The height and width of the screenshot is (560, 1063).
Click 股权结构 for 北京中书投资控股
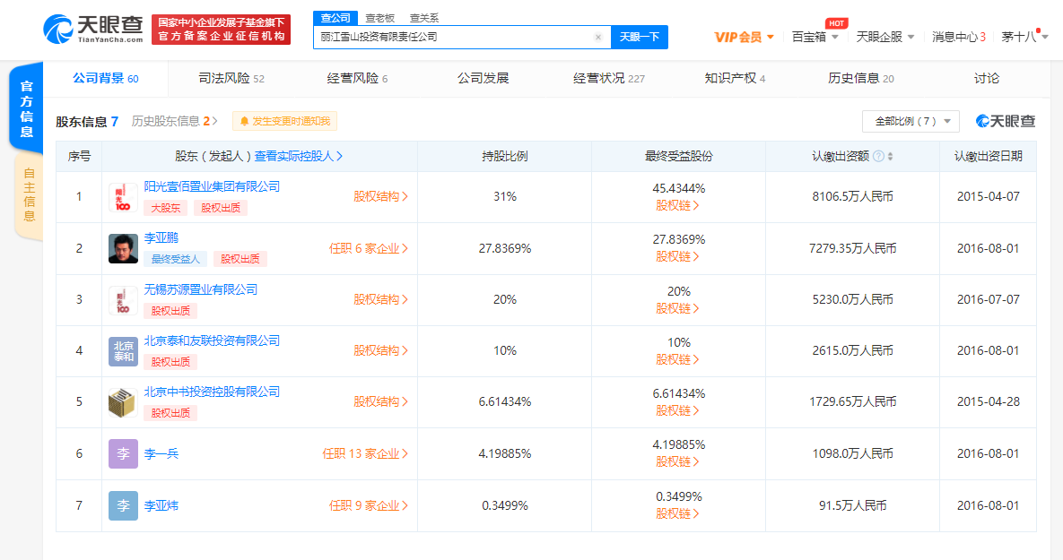pyautogui.click(x=380, y=401)
